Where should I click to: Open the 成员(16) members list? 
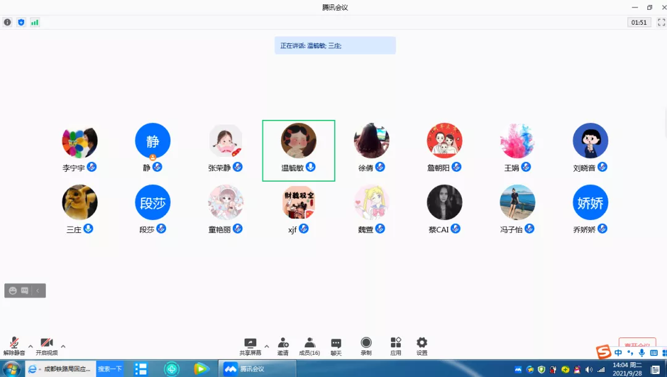coord(309,345)
